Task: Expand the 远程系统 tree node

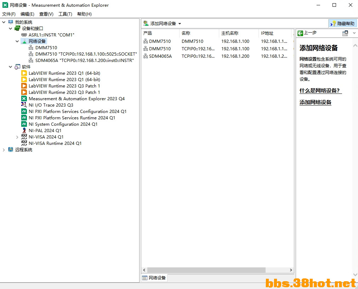Action: [x=4, y=150]
